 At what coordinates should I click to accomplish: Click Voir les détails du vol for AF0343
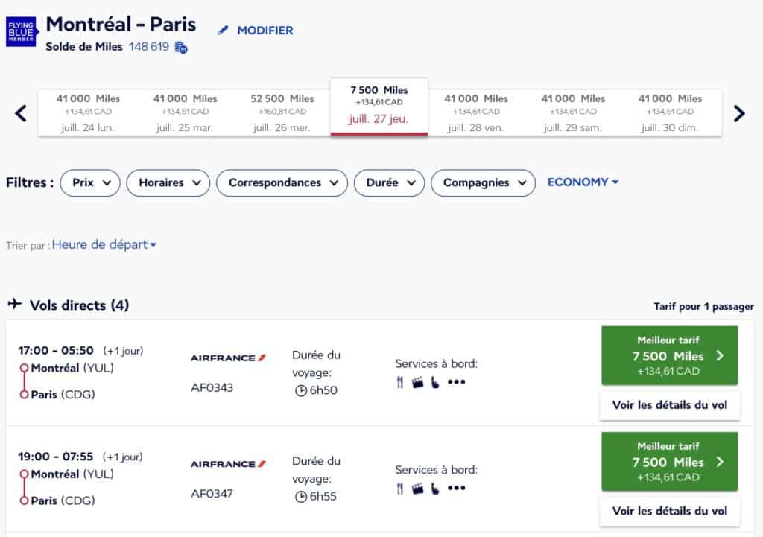(x=669, y=406)
